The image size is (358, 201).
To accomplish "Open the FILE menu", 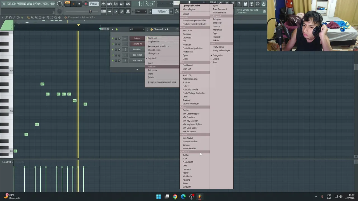I will (3, 4).
